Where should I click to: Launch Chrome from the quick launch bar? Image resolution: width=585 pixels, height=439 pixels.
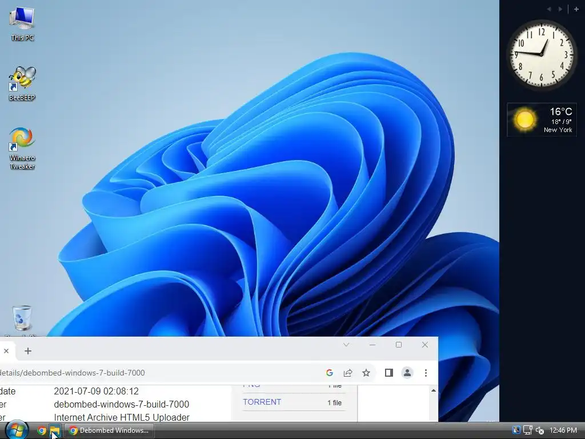[42, 430]
